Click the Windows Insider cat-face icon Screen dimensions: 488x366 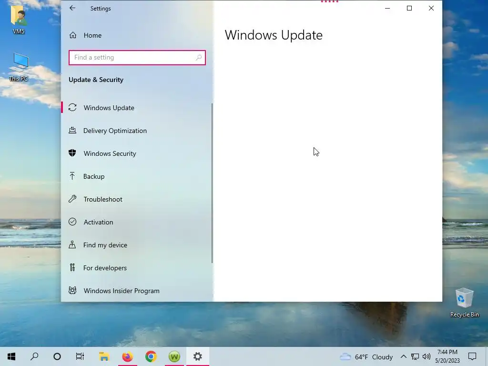click(72, 290)
